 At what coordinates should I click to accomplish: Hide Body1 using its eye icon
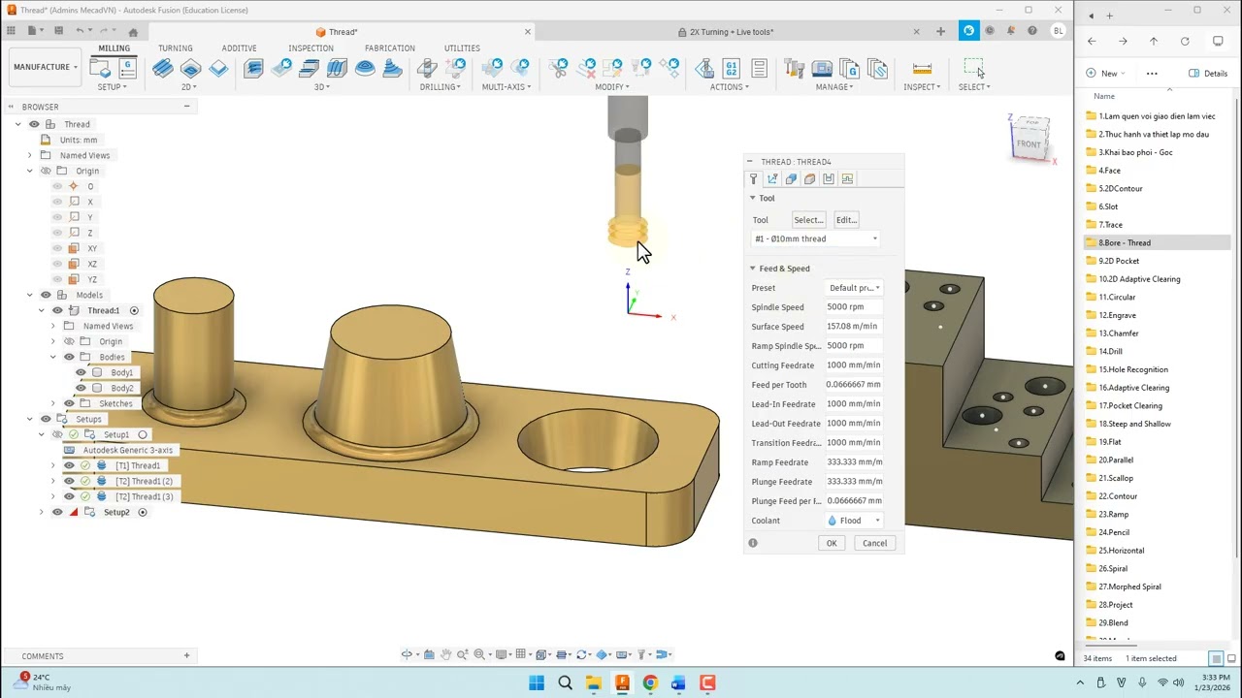point(81,372)
